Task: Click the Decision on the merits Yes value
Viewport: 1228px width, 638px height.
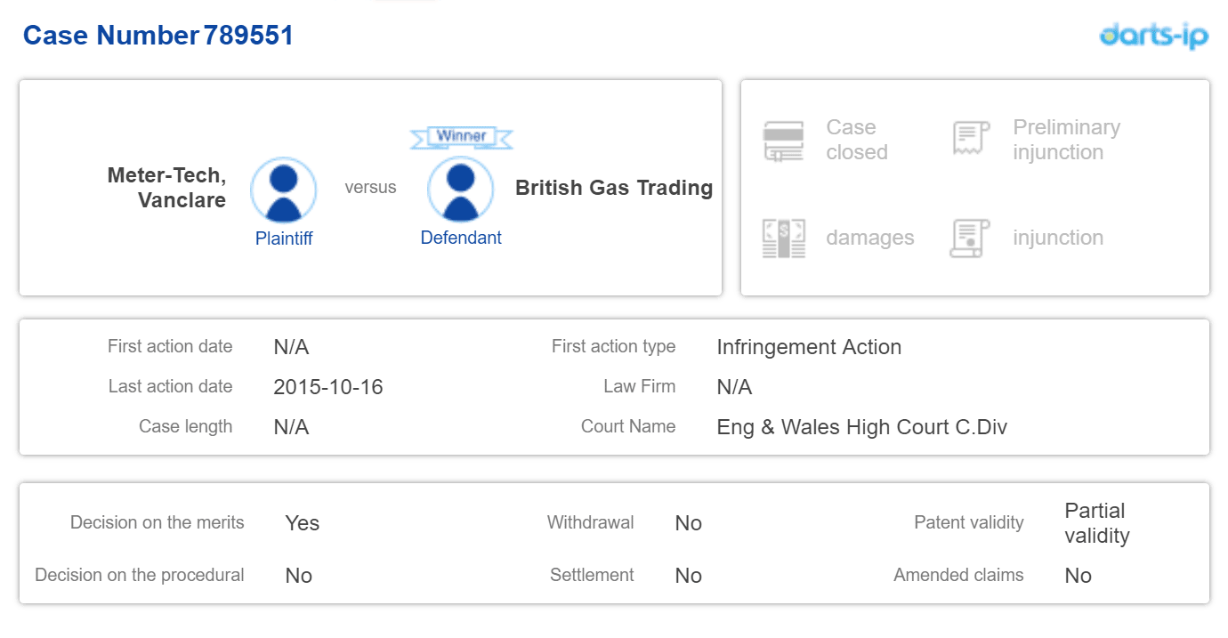Action: tap(303, 523)
